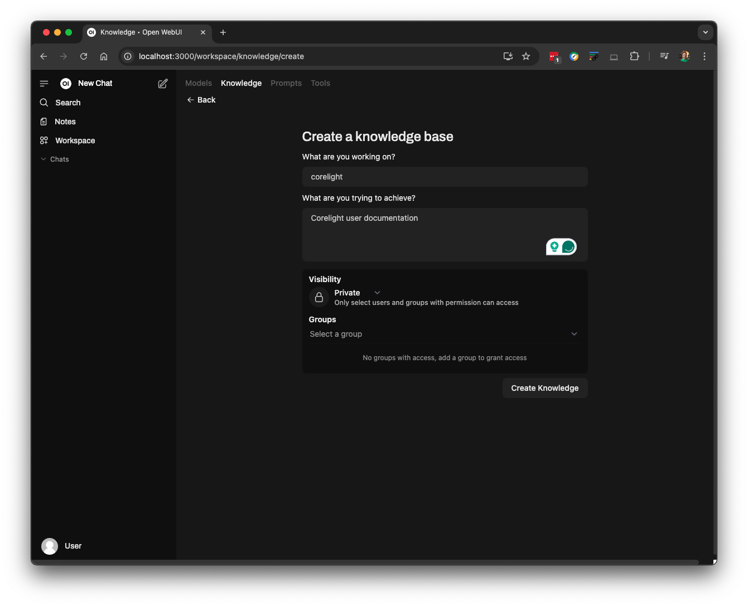
Task: Toggle the sidebar menu icon
Action: click(44, 84)
